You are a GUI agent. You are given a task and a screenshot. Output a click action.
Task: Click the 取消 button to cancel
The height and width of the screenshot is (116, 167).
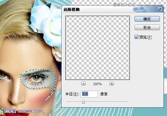147,27
